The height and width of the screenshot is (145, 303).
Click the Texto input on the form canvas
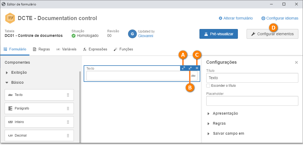[142, 76]
